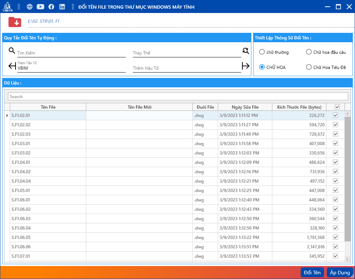355x279 pixels.
Task: Open the website globe icon
Action: pos(30,7)
